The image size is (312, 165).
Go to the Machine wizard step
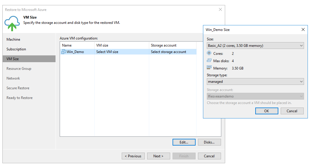point(13,39)
